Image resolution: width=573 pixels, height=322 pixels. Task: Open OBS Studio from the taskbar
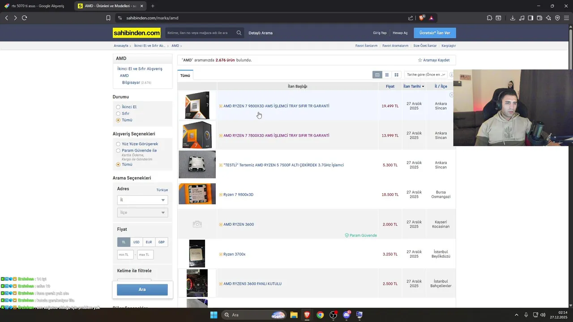coord(334,315)
